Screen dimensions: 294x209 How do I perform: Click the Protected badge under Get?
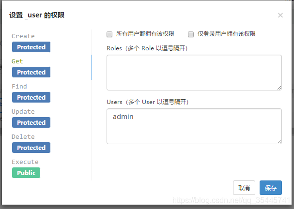pos(31,72)
